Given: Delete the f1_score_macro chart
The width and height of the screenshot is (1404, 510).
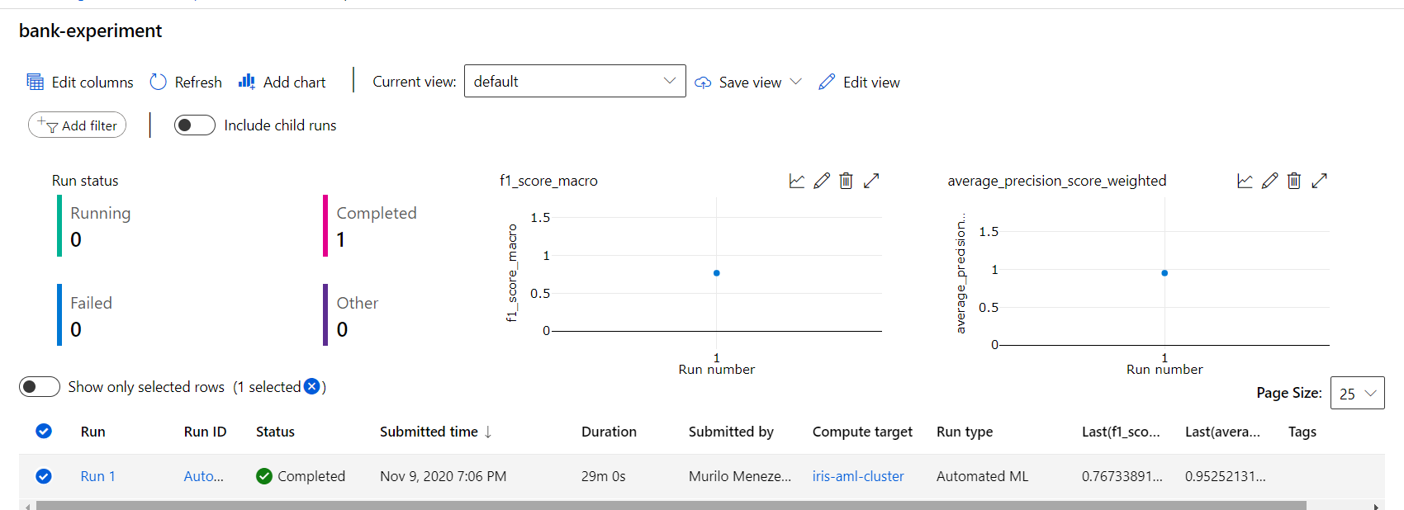Looking at the screenshot, I should 846,181.
